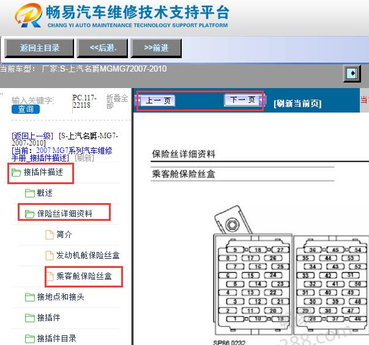Click the 简介 document icon
Viewport: 369px width, 345px height.
(50, 235)
